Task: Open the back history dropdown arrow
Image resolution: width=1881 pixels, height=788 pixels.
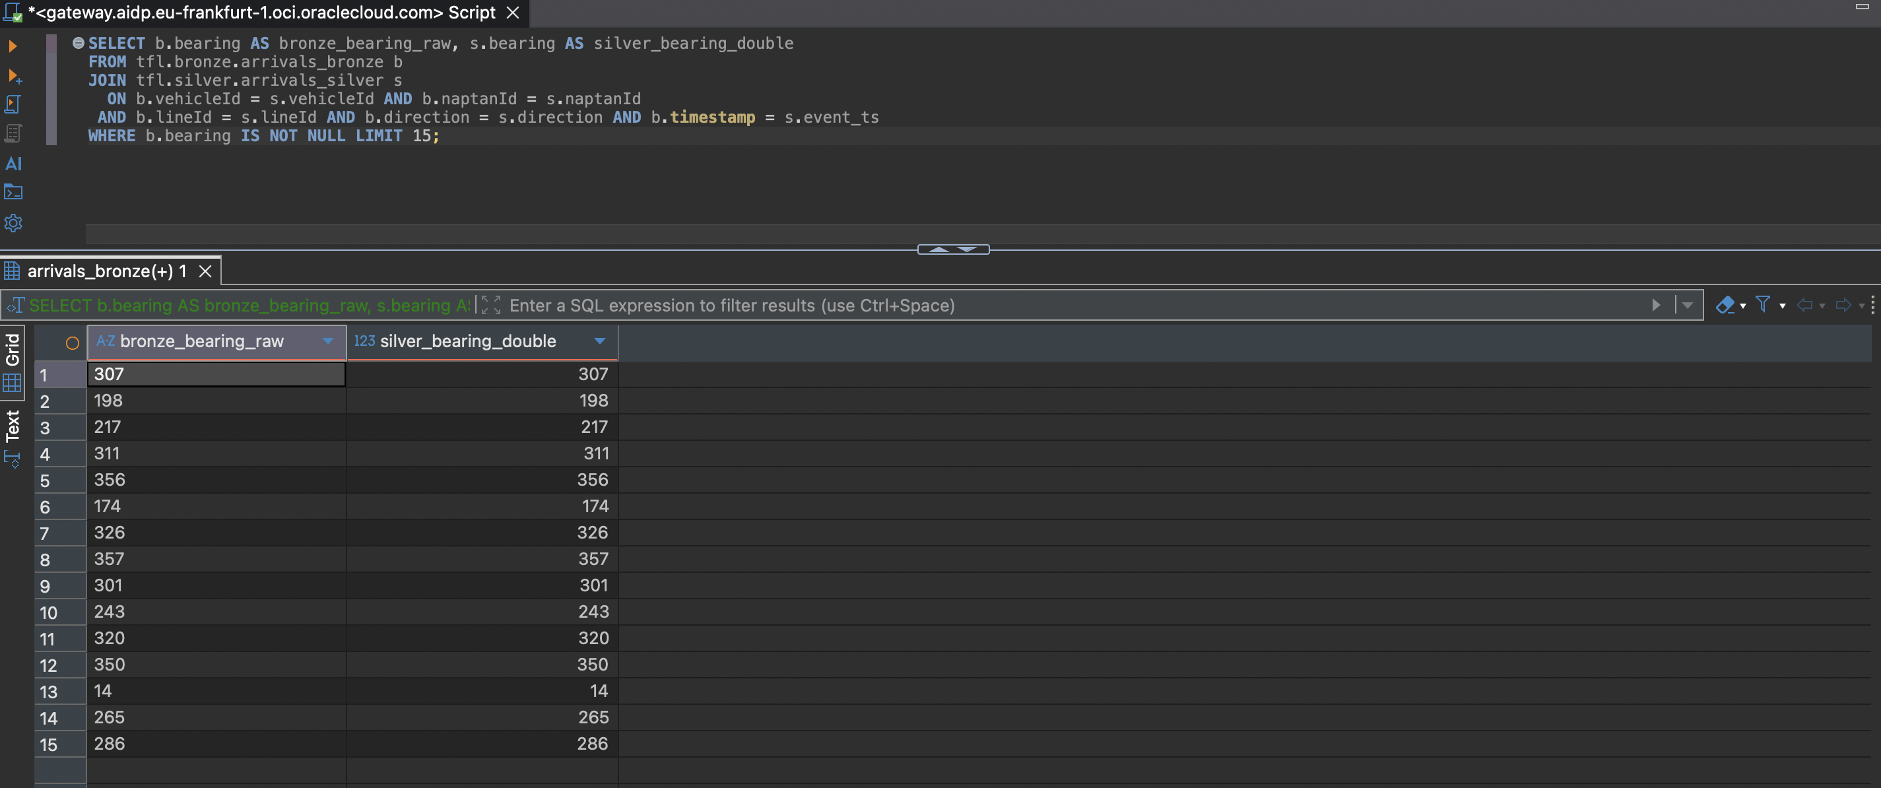Action: point(1822,306)
